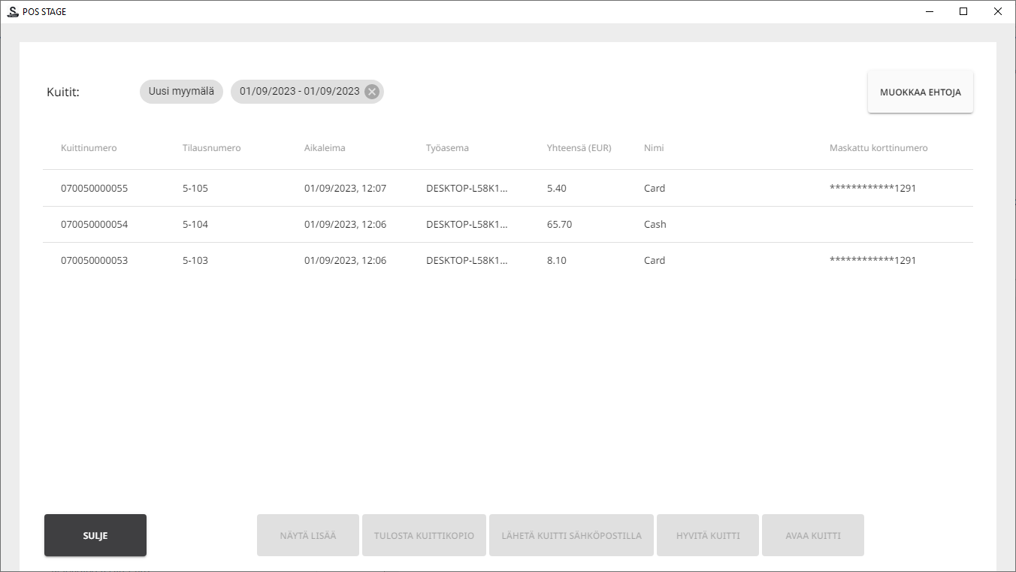Image resolution: width=1016 pixels, height=572 pixels.
Task: Click the Yhteensä (EUR) column header
Action: tap(579, 148)
